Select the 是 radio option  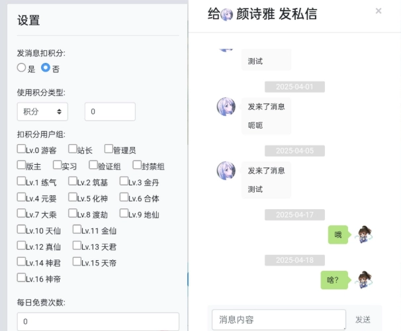coord(21,68)
